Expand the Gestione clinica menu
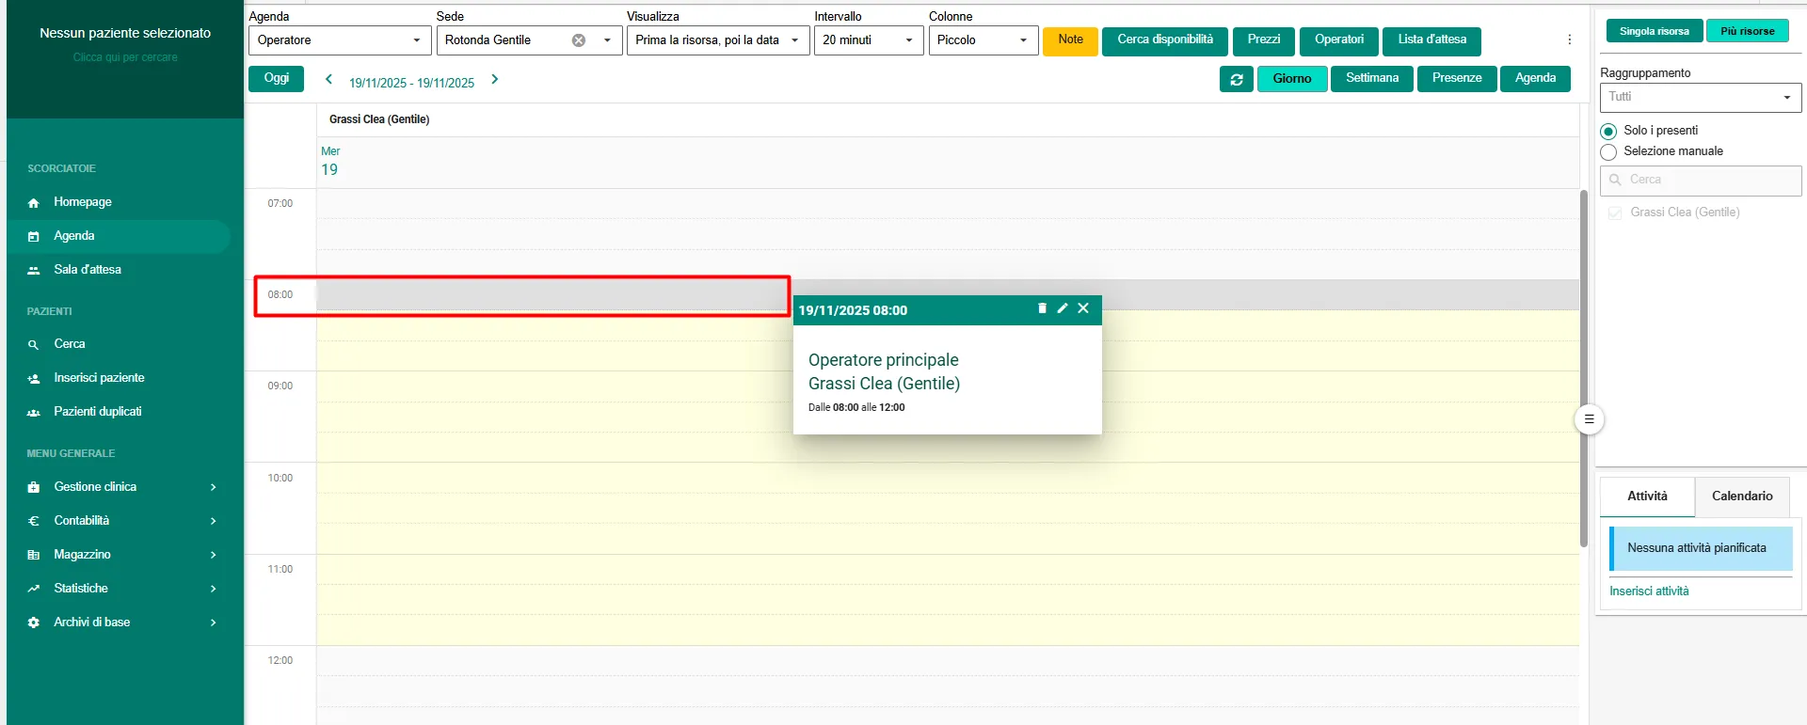Screen dimensions: 1807x725 (x=122, y=487)
